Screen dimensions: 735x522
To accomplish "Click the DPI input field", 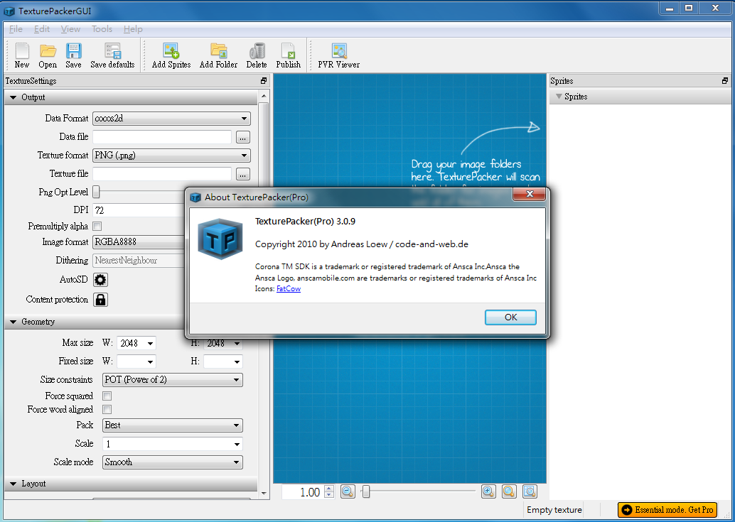I will (x=139, y=210).
